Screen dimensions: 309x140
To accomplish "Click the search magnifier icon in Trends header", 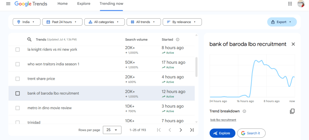I will 29,39.
